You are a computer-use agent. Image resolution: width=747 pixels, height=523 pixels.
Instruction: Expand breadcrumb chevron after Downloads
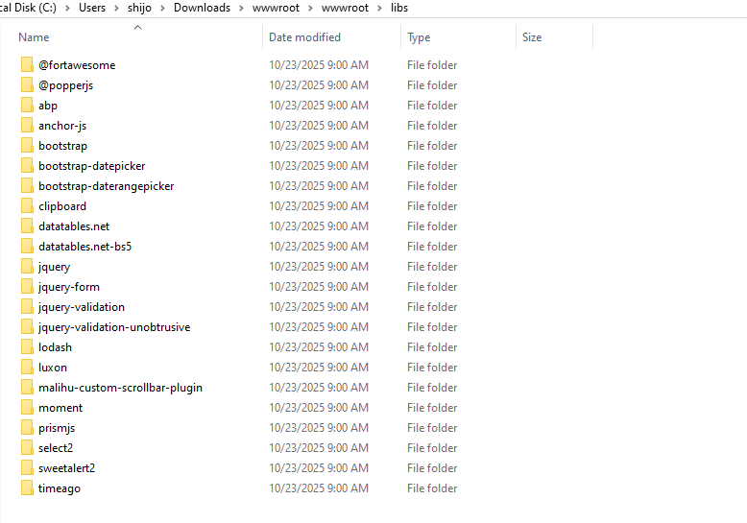(x=239, y=8)
